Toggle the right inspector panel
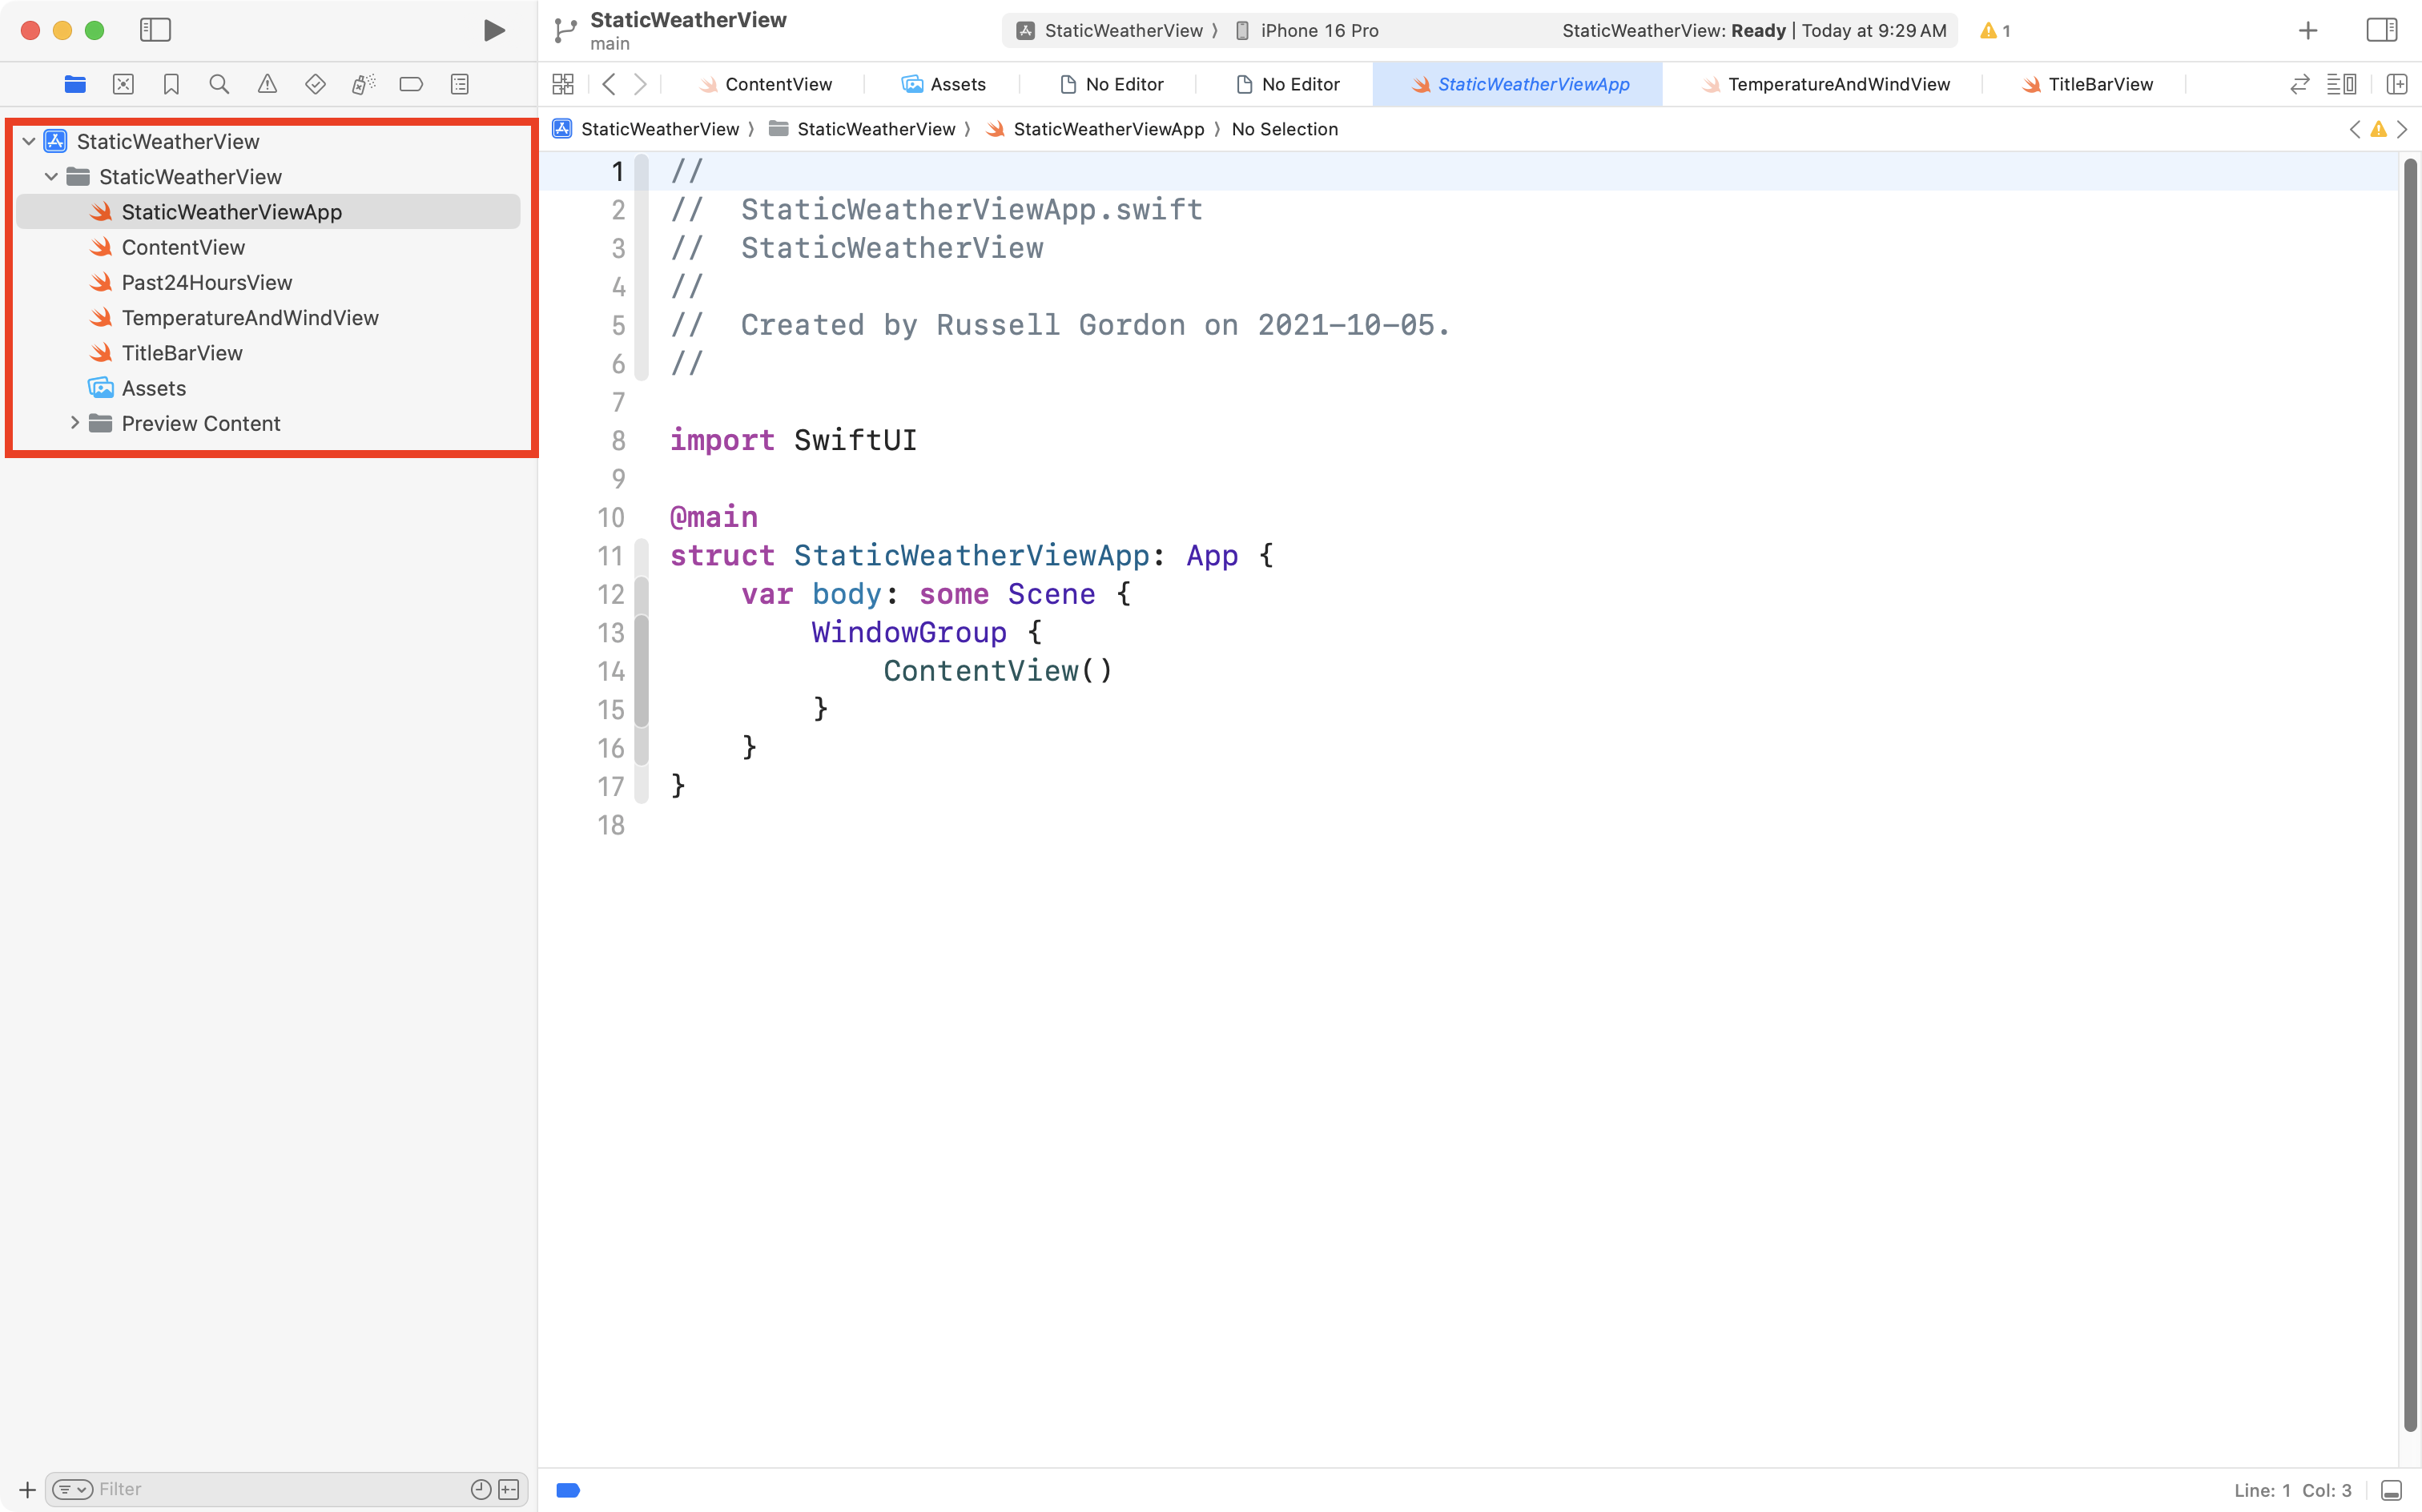 (x=2381, y=31)
